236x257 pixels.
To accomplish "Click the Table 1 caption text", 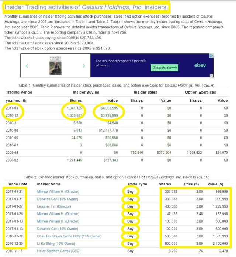I will point(117,86).
